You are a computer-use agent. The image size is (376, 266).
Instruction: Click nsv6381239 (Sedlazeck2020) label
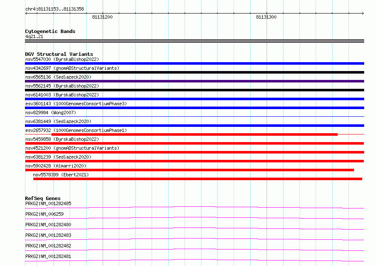point(58,157)
